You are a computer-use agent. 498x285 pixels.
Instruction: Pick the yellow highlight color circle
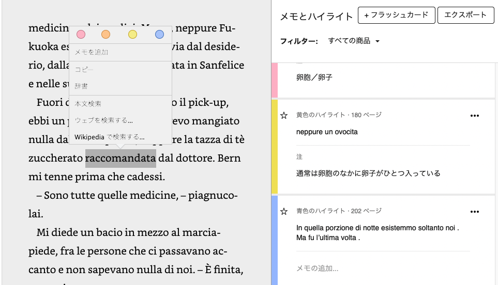click(x=132, y=35)
